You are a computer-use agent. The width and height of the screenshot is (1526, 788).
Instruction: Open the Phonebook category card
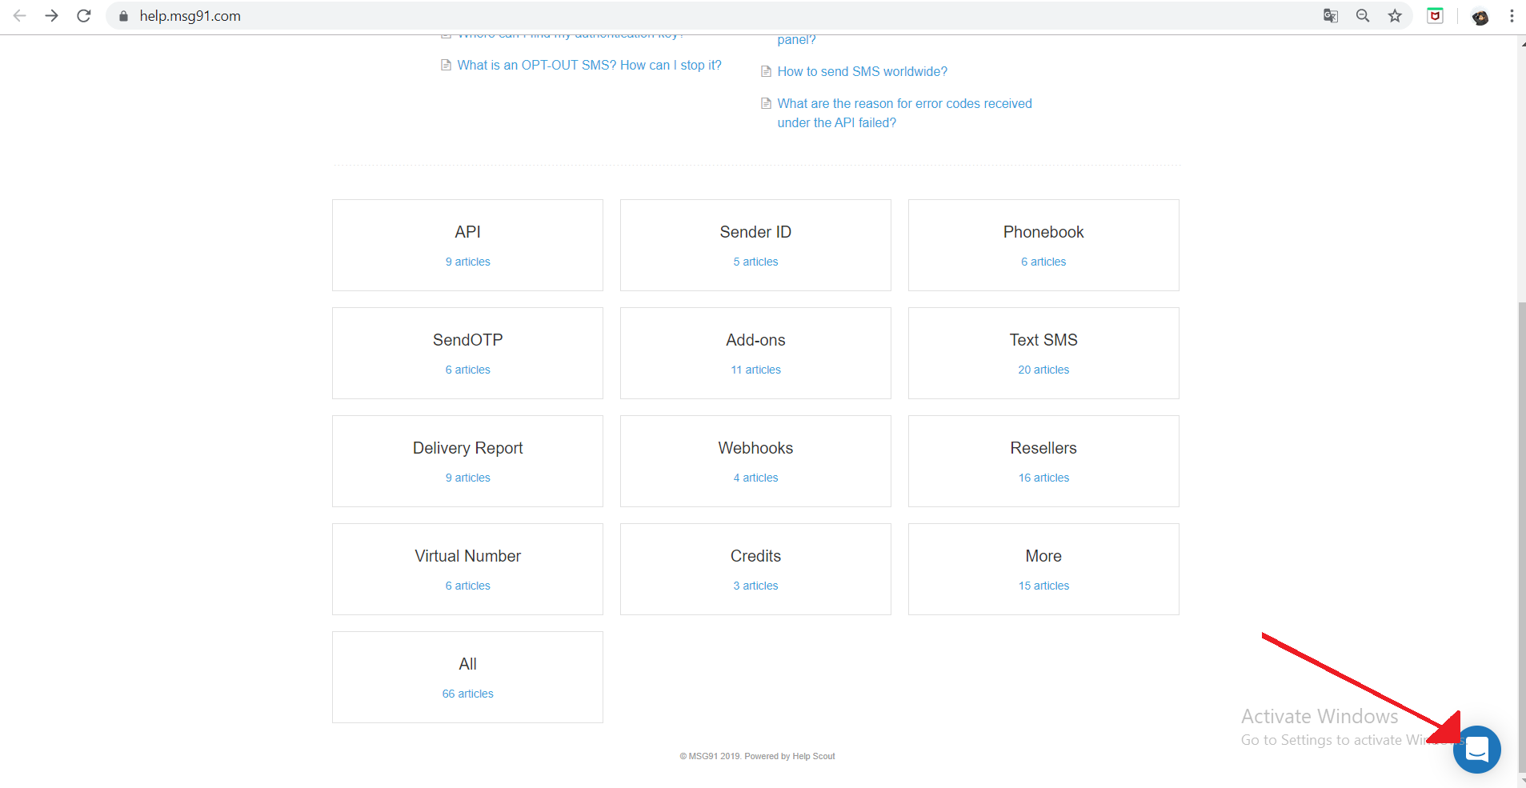coord(1043,245)
